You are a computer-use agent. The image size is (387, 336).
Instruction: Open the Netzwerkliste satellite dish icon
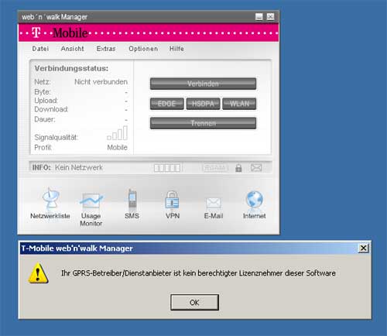point(51,198)
